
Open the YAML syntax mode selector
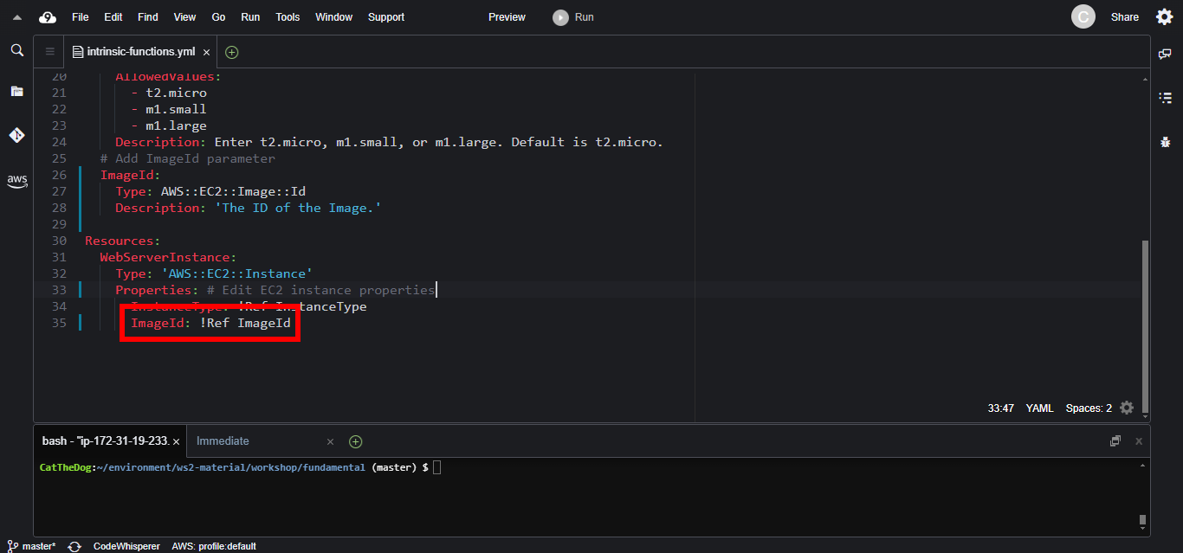1039,408
